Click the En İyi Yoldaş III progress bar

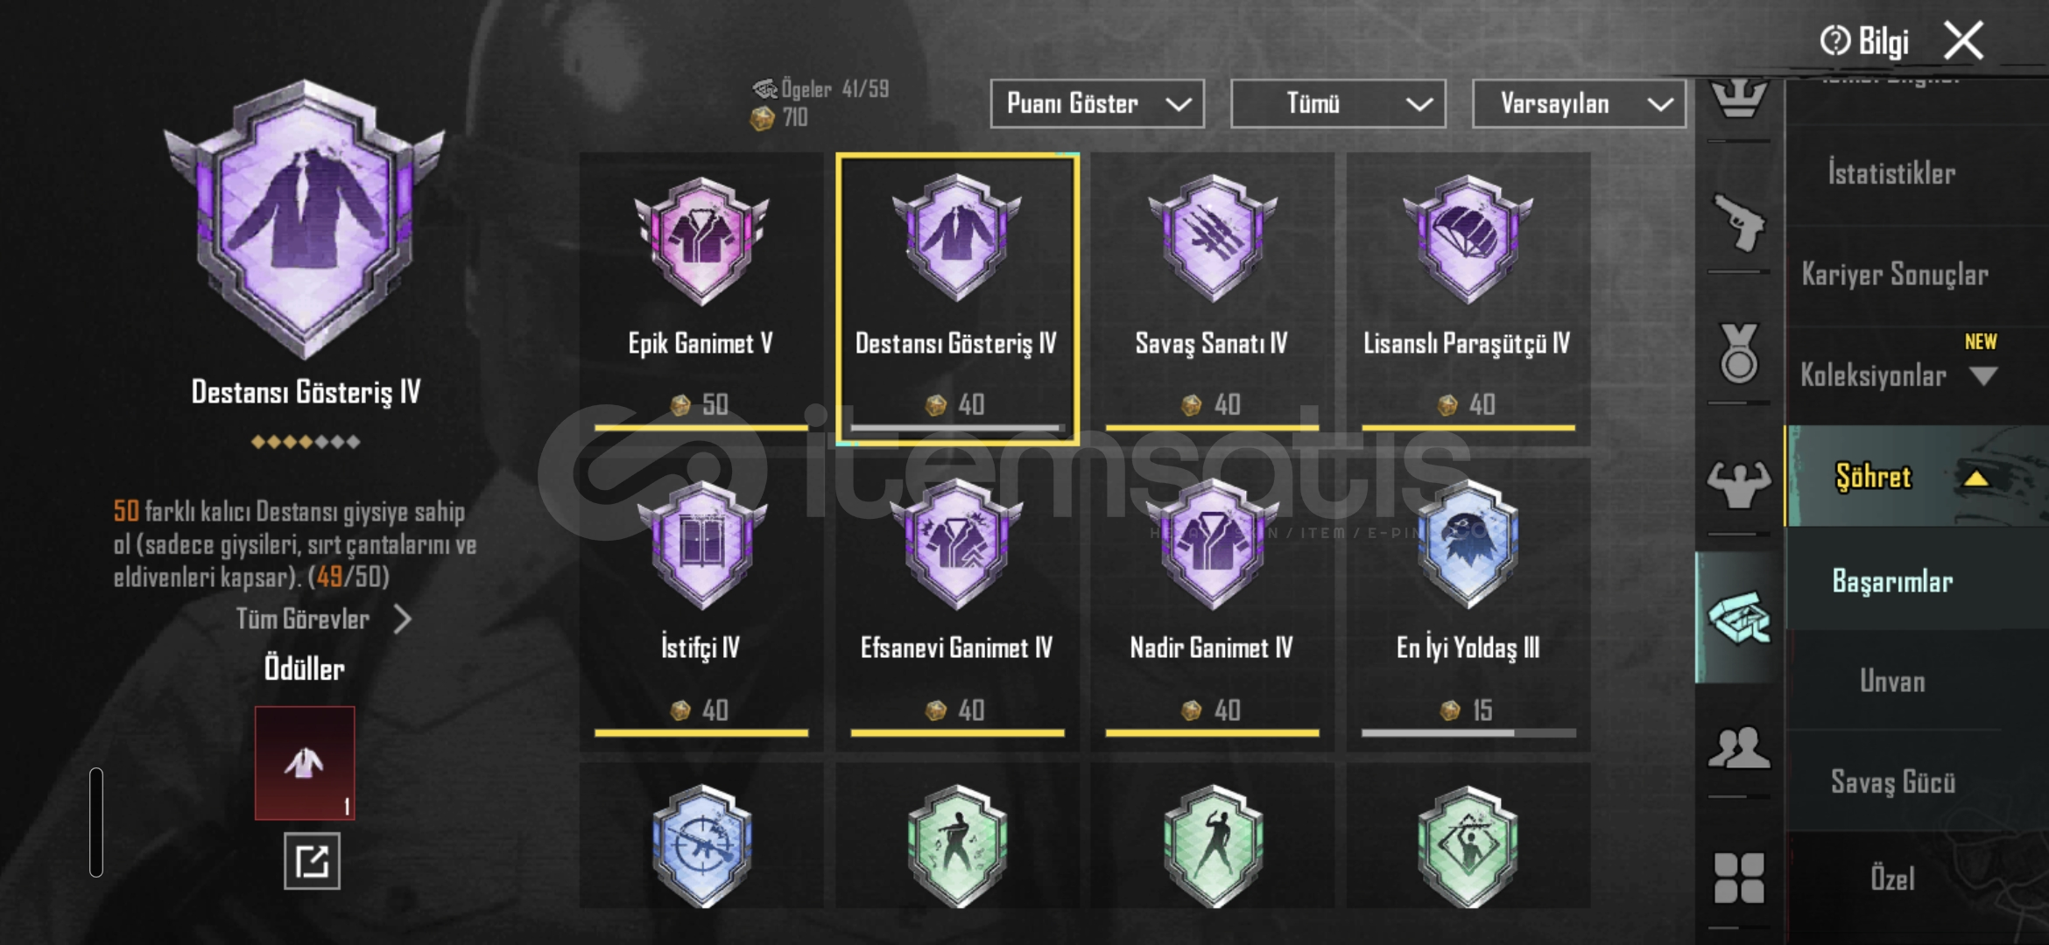click(x=1468, y=733)
